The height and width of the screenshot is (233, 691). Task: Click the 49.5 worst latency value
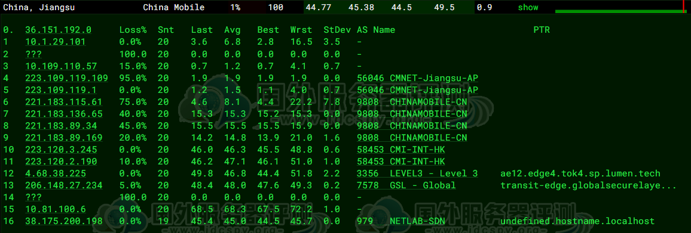tap(444, 8)
